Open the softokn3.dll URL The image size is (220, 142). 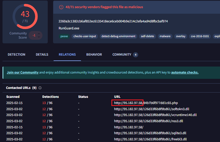pyautogui.click(x=152, y=109)
